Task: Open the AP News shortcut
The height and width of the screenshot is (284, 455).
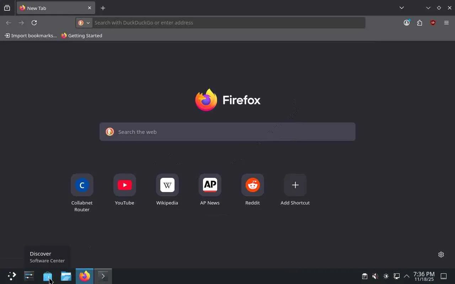Action: click(210, 190)
